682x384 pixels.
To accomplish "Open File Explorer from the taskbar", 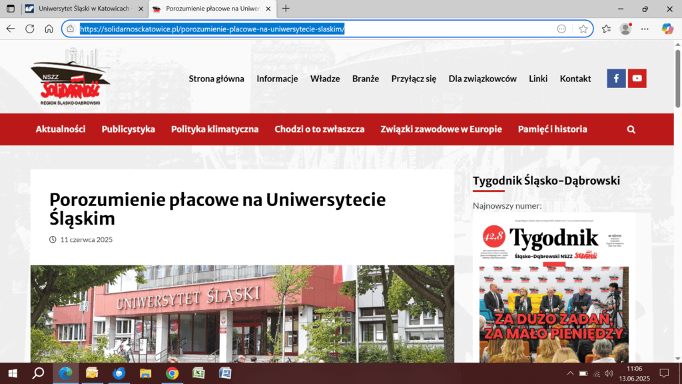I will (x=145, y=373).
